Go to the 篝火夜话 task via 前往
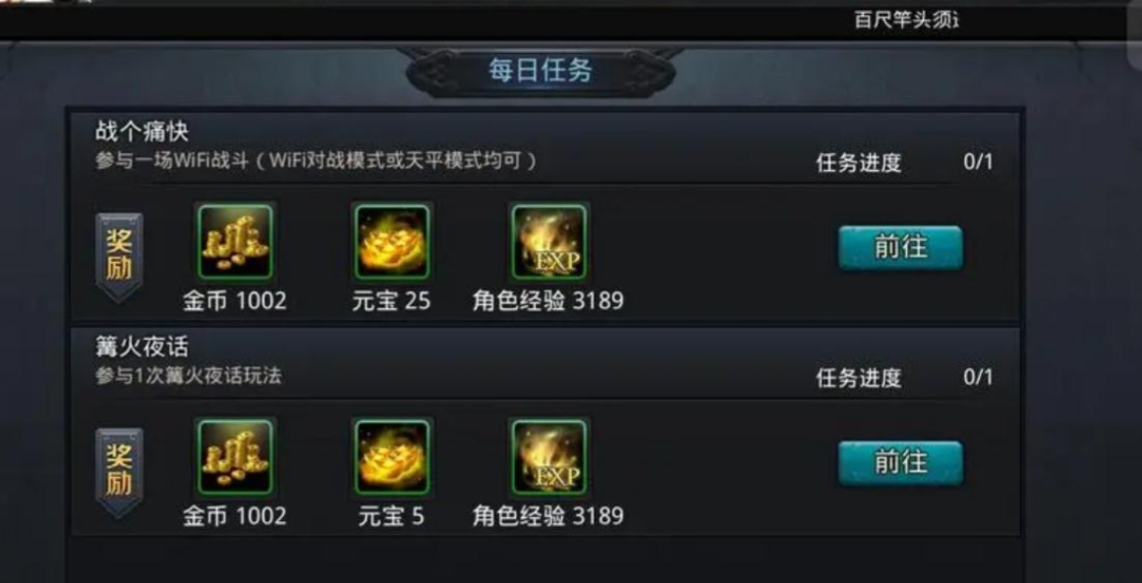The image size is (1142, 583). pyautogui.click(x=900, y=463)
